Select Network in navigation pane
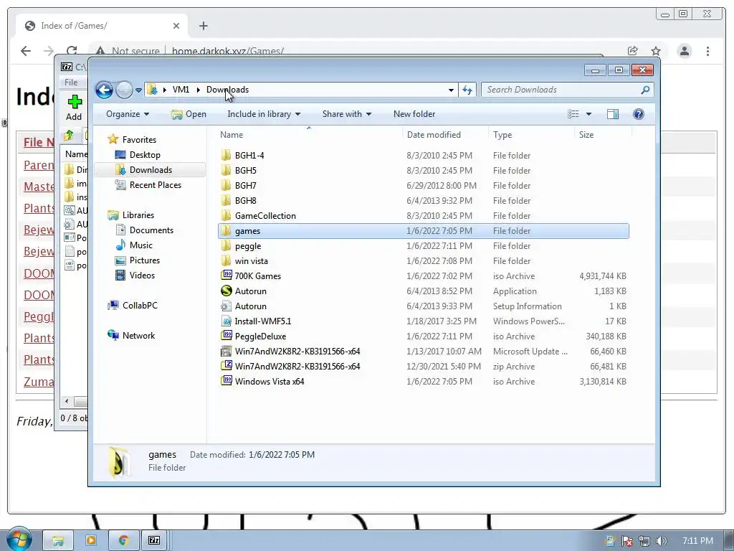The width and height of the screenshot is (734, 551). click(x=132, y=336)
